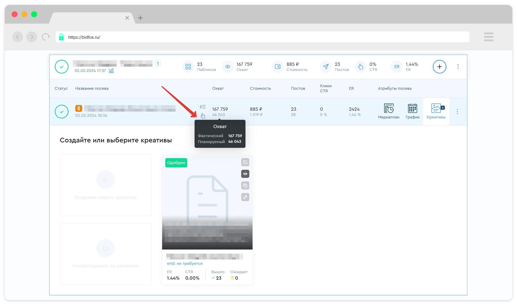Click the statistics chart icon beside campaign date
The image size is (517, 305).
111,71
